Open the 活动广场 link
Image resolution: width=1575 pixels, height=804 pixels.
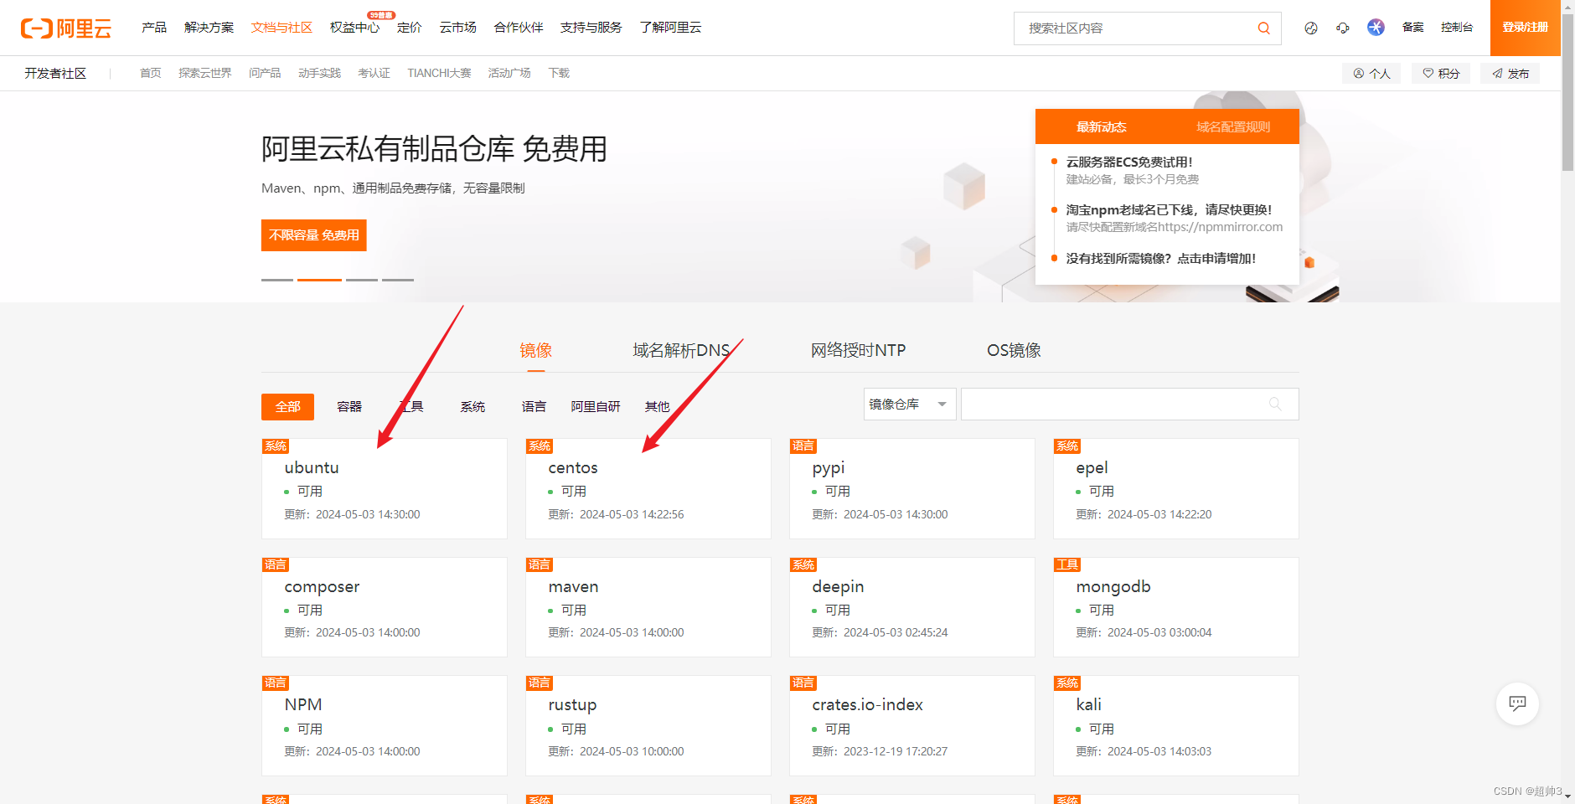pyautogui.click(x=509, y=74)
